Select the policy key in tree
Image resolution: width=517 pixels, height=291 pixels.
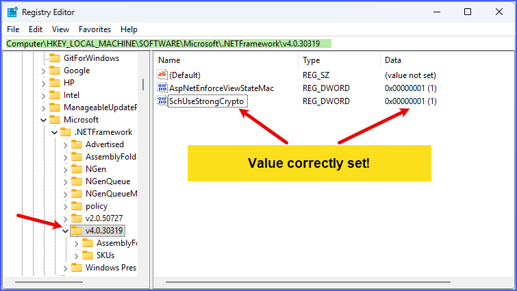coord(97,206)
